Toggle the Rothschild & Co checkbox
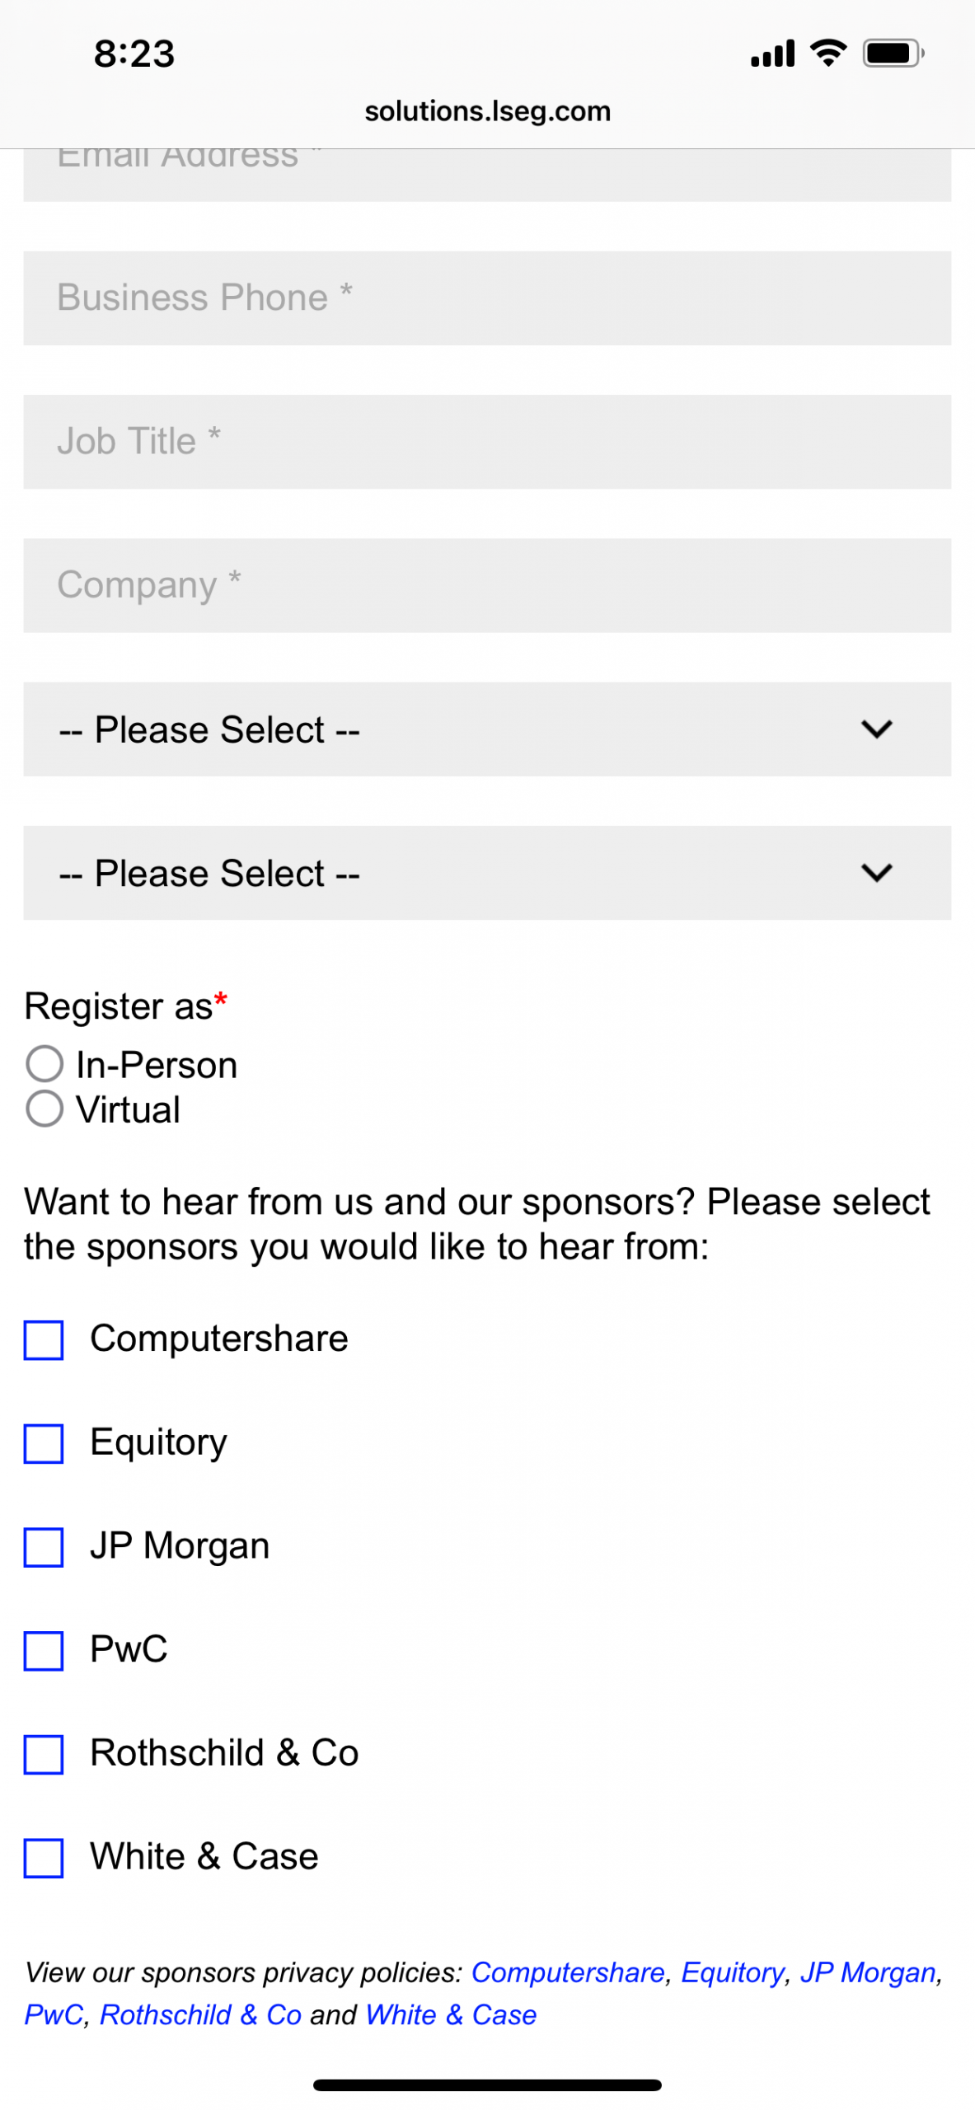 pos(44,1754)
